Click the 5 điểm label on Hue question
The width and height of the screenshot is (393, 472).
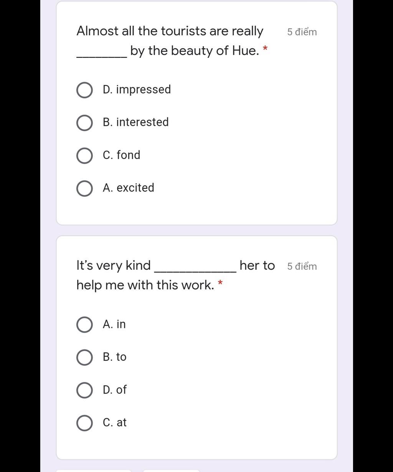pos(302,32)
